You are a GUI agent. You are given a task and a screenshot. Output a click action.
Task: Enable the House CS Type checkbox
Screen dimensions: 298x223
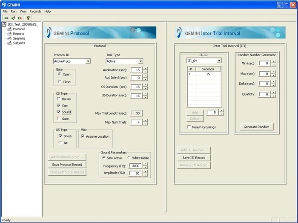(x=59, y=99)
